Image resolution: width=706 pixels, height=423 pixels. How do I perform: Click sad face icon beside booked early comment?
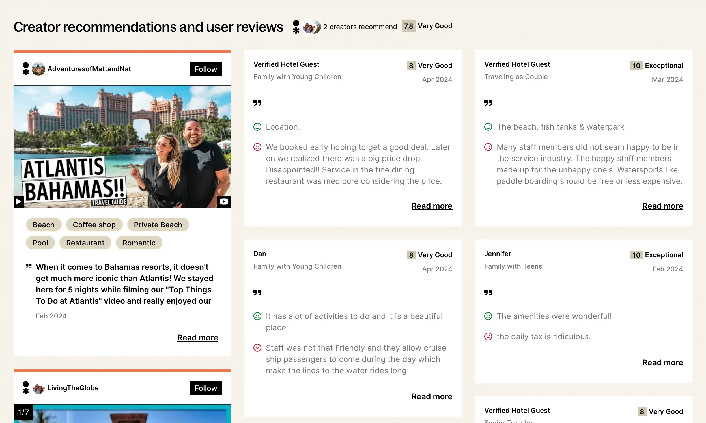(257, 147)
